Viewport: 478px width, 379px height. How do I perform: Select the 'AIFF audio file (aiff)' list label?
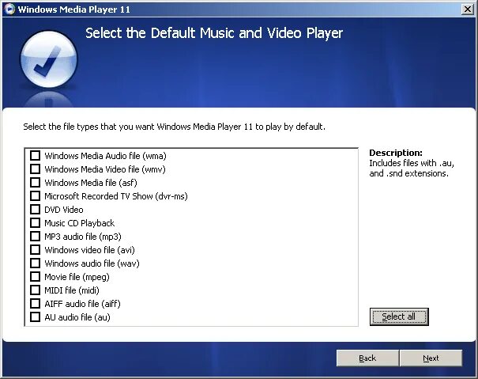83,304
